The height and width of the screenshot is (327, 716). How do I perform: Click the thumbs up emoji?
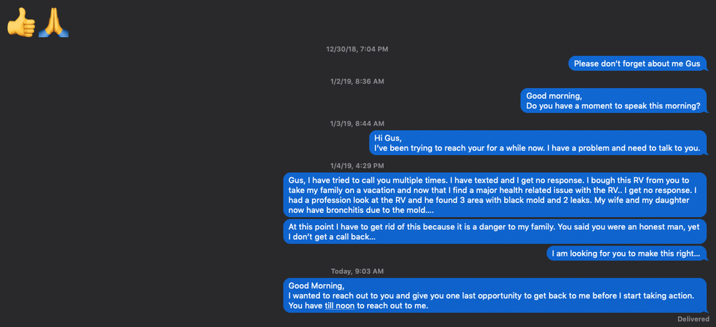(21, 24)
